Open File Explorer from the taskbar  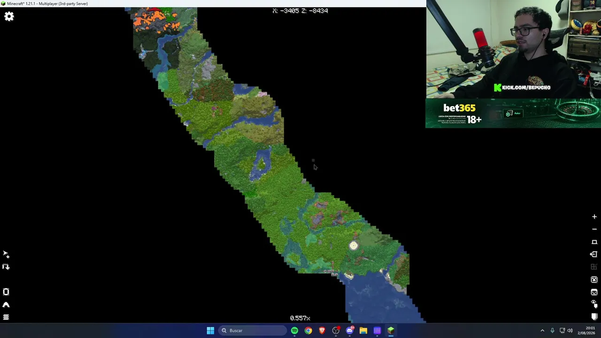point(363,330)
